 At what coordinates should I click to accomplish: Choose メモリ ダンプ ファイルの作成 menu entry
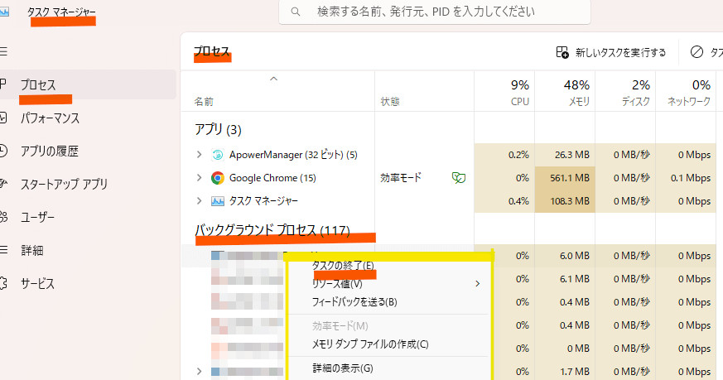[x=370, y=344]
